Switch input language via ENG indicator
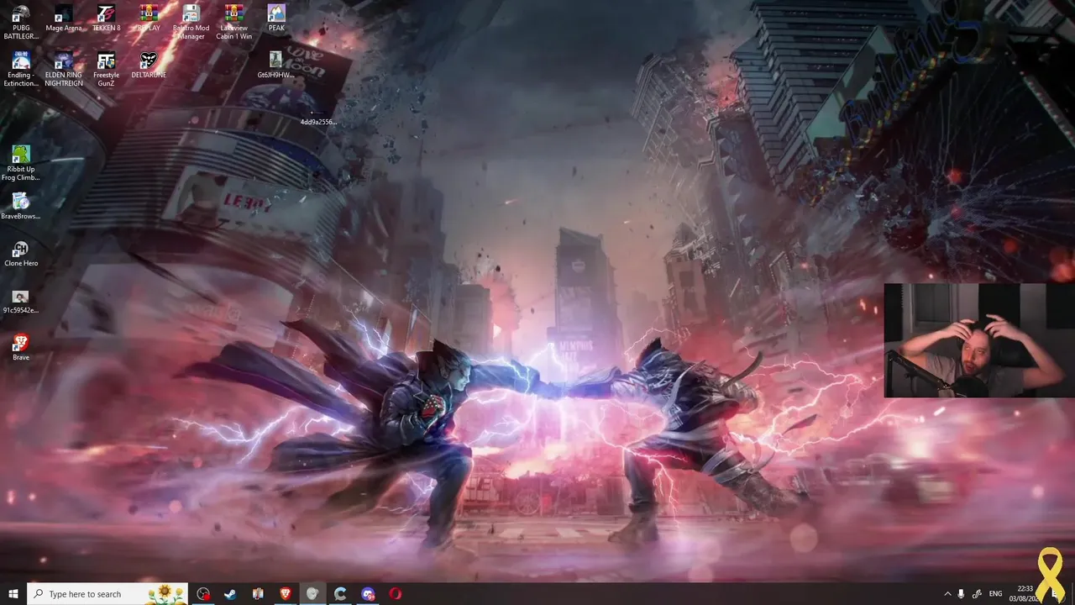Viewport: 1075px width, 605px height. [x=995, y=594]
